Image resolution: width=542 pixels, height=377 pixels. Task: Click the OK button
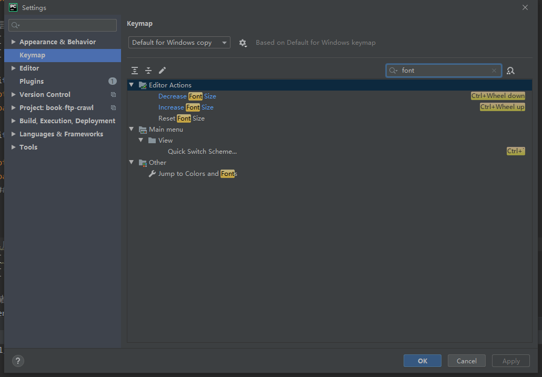(x=423, y=361)
